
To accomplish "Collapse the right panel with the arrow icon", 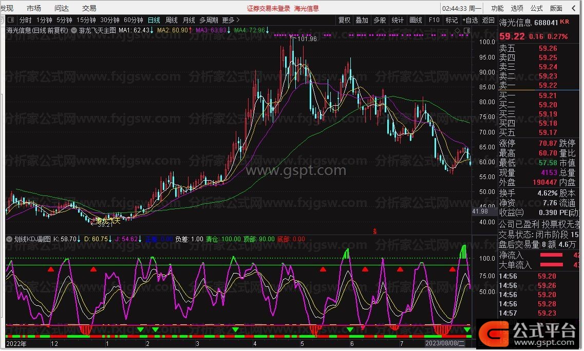I will tap(574, 8).
